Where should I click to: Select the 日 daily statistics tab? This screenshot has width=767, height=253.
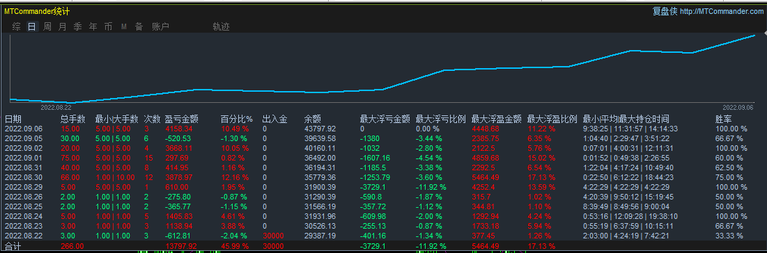(x=32, y=27)
